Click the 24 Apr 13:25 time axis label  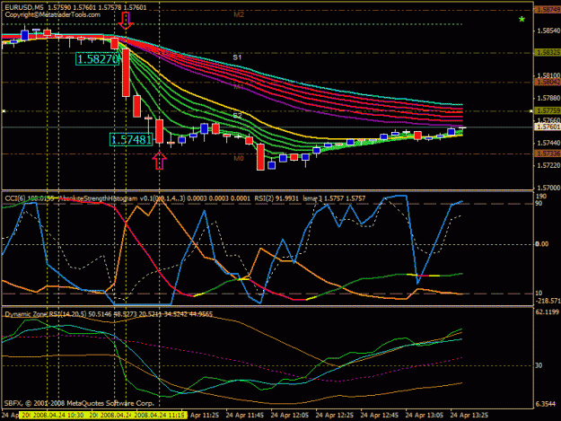click(469, 416)
